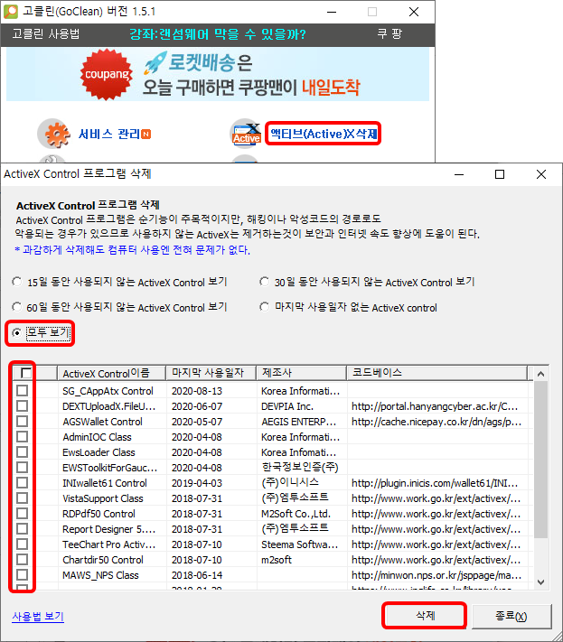563x642 pixels.
Task: Minimize the ActiveX Control 프로그램 삭제 dialog
Action: coord(459,174)
